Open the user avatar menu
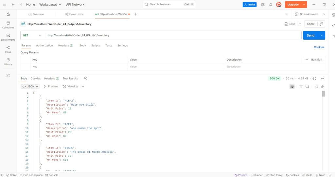 tap(279, 5)
